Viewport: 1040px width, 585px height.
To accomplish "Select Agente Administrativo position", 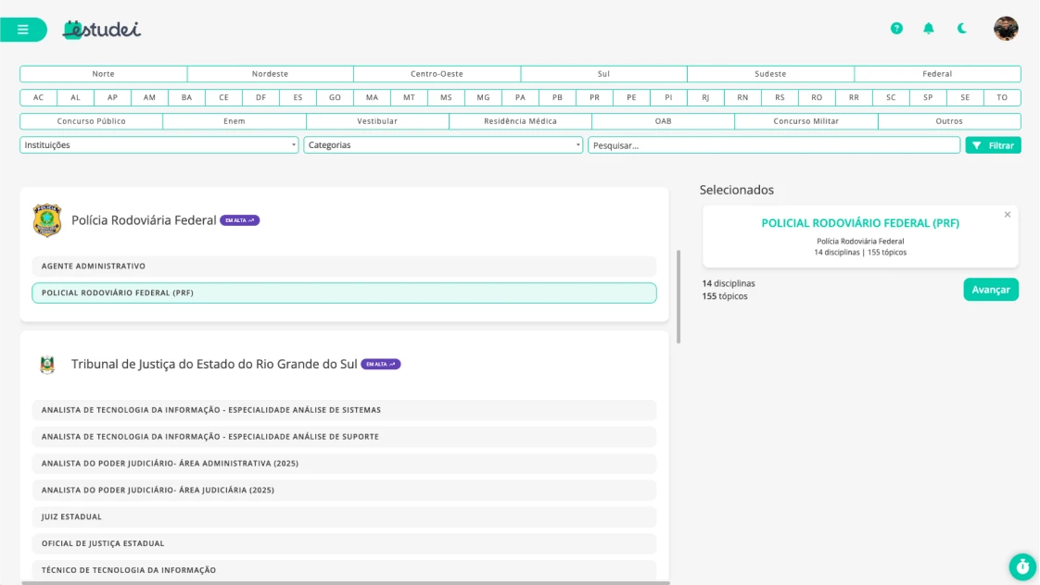I will point(344,266).
